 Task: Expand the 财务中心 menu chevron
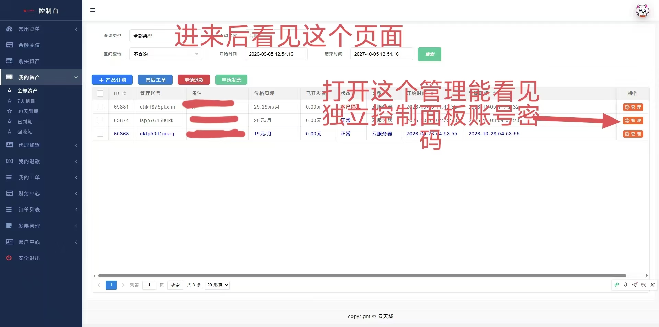(76, 194)
